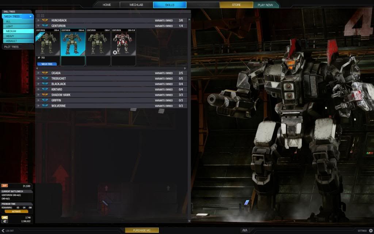This screenshot has width=374, height=234.
Task: Activate premium time
Action: tap(16, 211)
